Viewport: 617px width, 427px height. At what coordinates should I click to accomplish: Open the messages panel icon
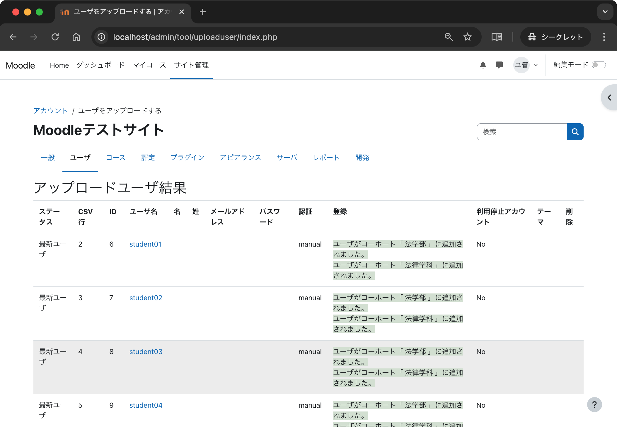pyautogui.click(x=499, y=65)
